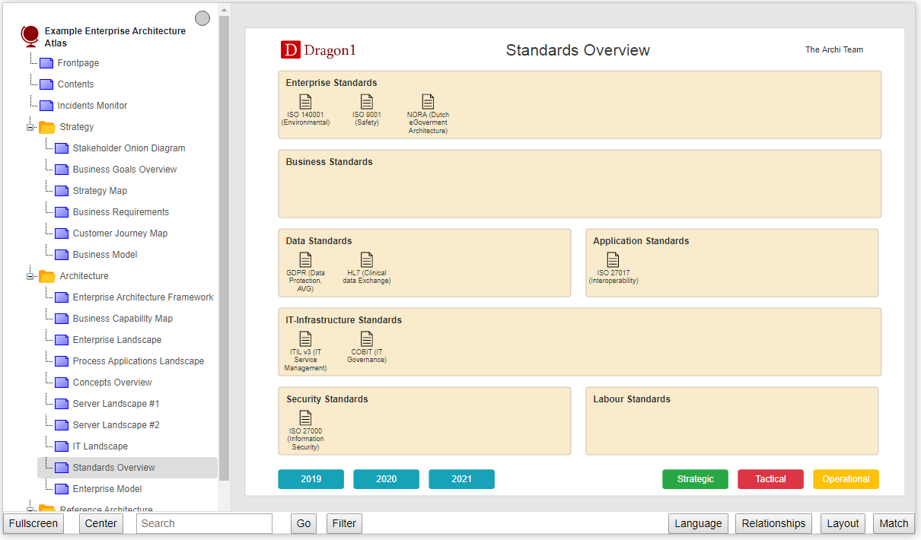Select the green Strategic legend button

point(695,479)
